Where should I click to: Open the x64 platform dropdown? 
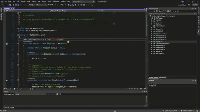[42, 5]
